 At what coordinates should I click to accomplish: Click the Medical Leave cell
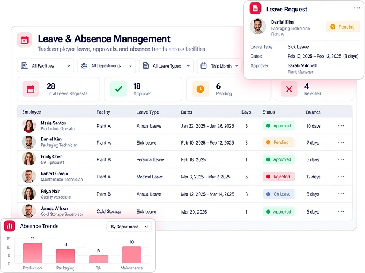(149, 177)
